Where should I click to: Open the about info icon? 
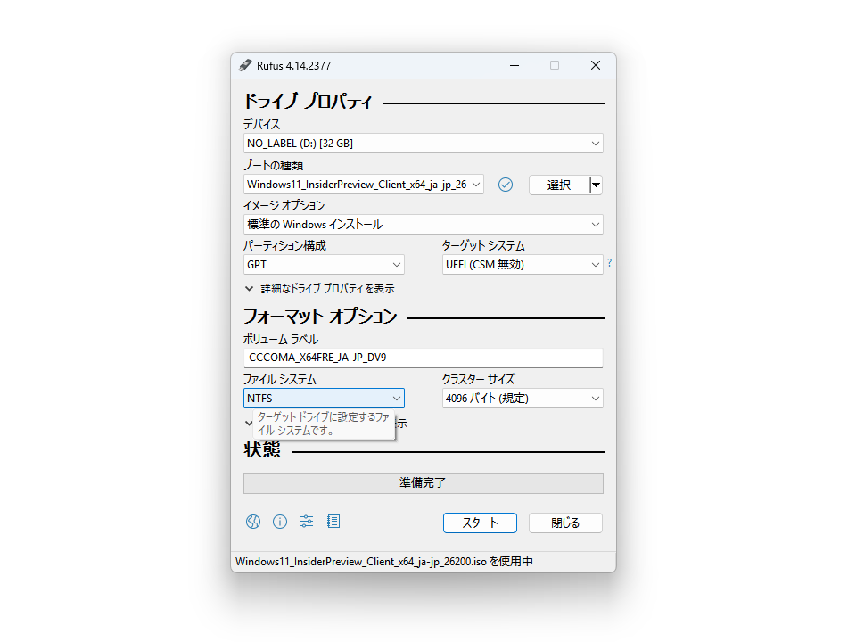click(x=280, y=522)
